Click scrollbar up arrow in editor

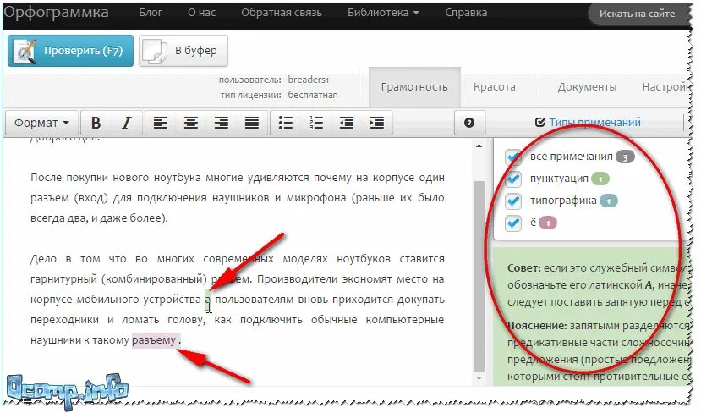(x=479, y=146)
